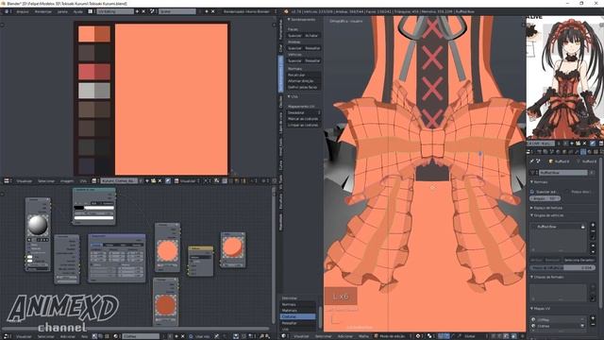The height and width of the screenshot is (340, 604).
Task: Toggle the Suavizar automático checkbox
Action: point(544,192)
